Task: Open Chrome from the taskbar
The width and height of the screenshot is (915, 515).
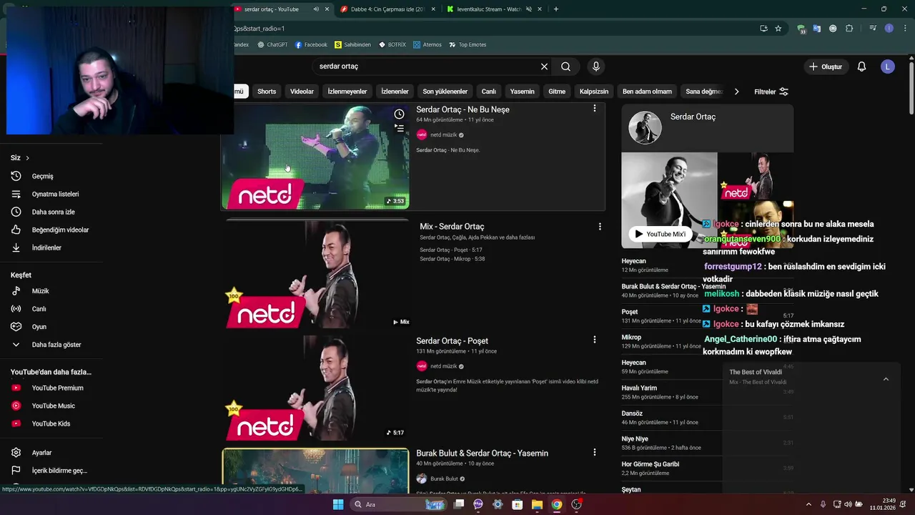Action: click(x=556, y=504)
